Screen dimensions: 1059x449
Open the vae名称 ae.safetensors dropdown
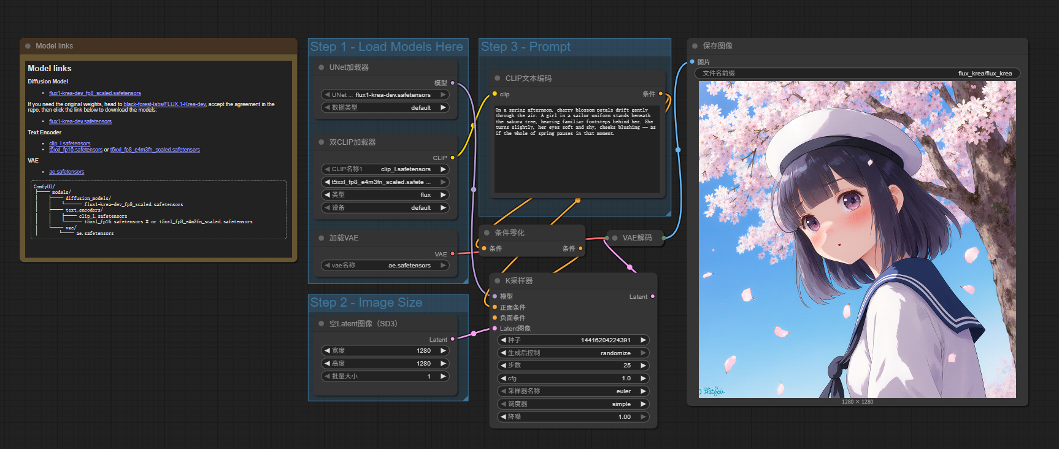[385, 266]
